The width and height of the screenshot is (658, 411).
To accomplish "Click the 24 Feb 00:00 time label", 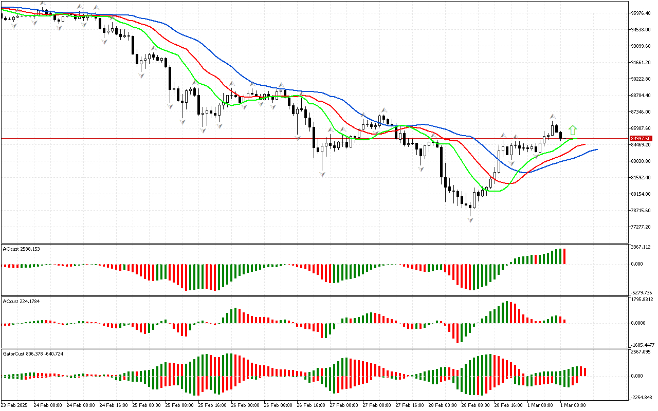I will (48, 405).
